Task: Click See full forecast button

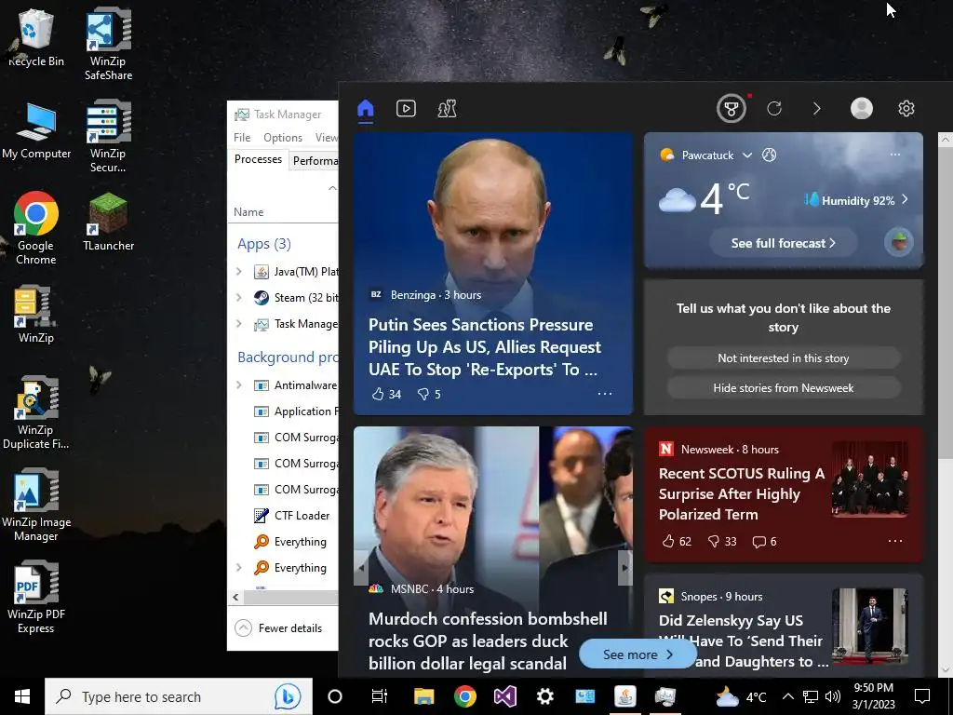Action: click(783, 243)
